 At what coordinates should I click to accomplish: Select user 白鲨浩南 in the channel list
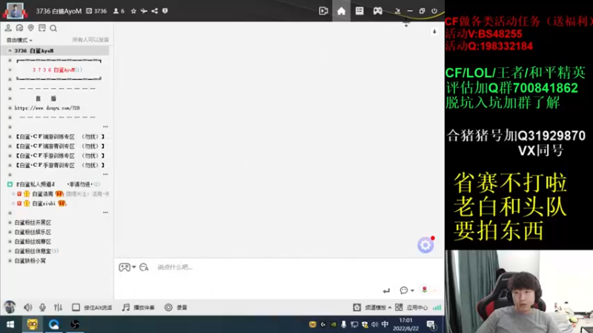pos(42,194)
